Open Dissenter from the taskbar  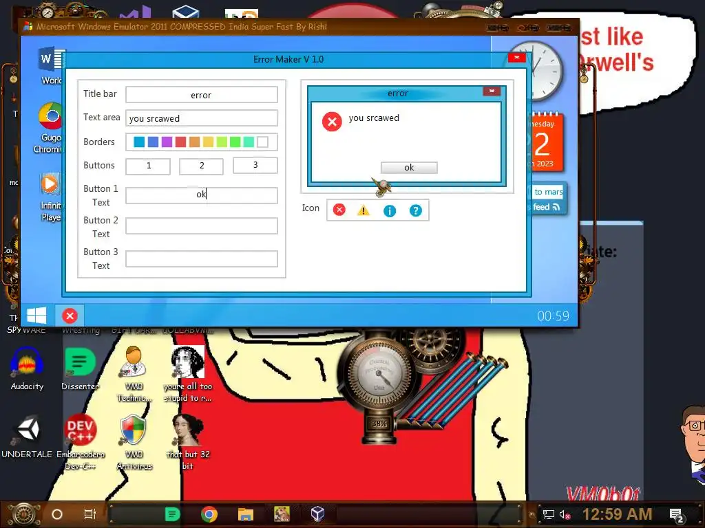173,514
